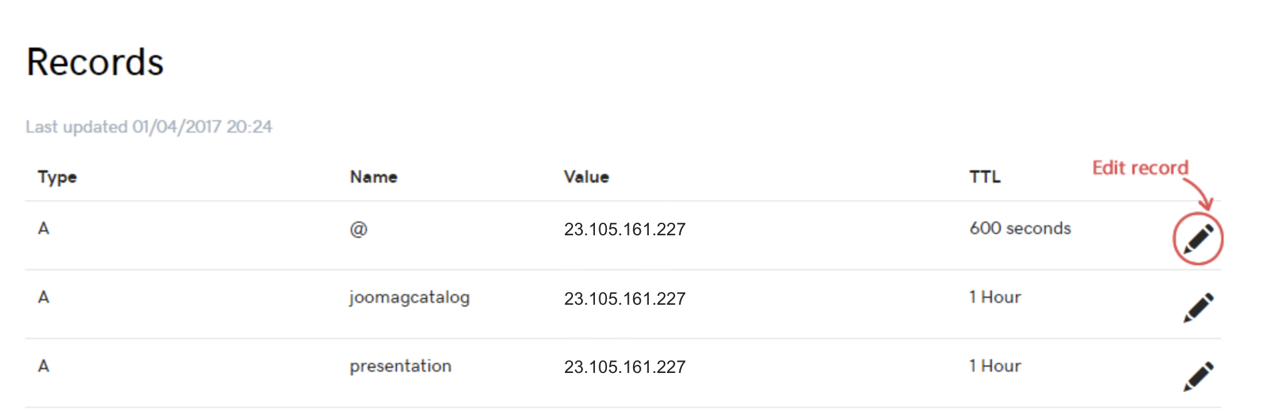Viewport: 1265px width, 418px height.
Task: Click the 1 Hour TTL for joomagcatalog
Action: [994, 297]
